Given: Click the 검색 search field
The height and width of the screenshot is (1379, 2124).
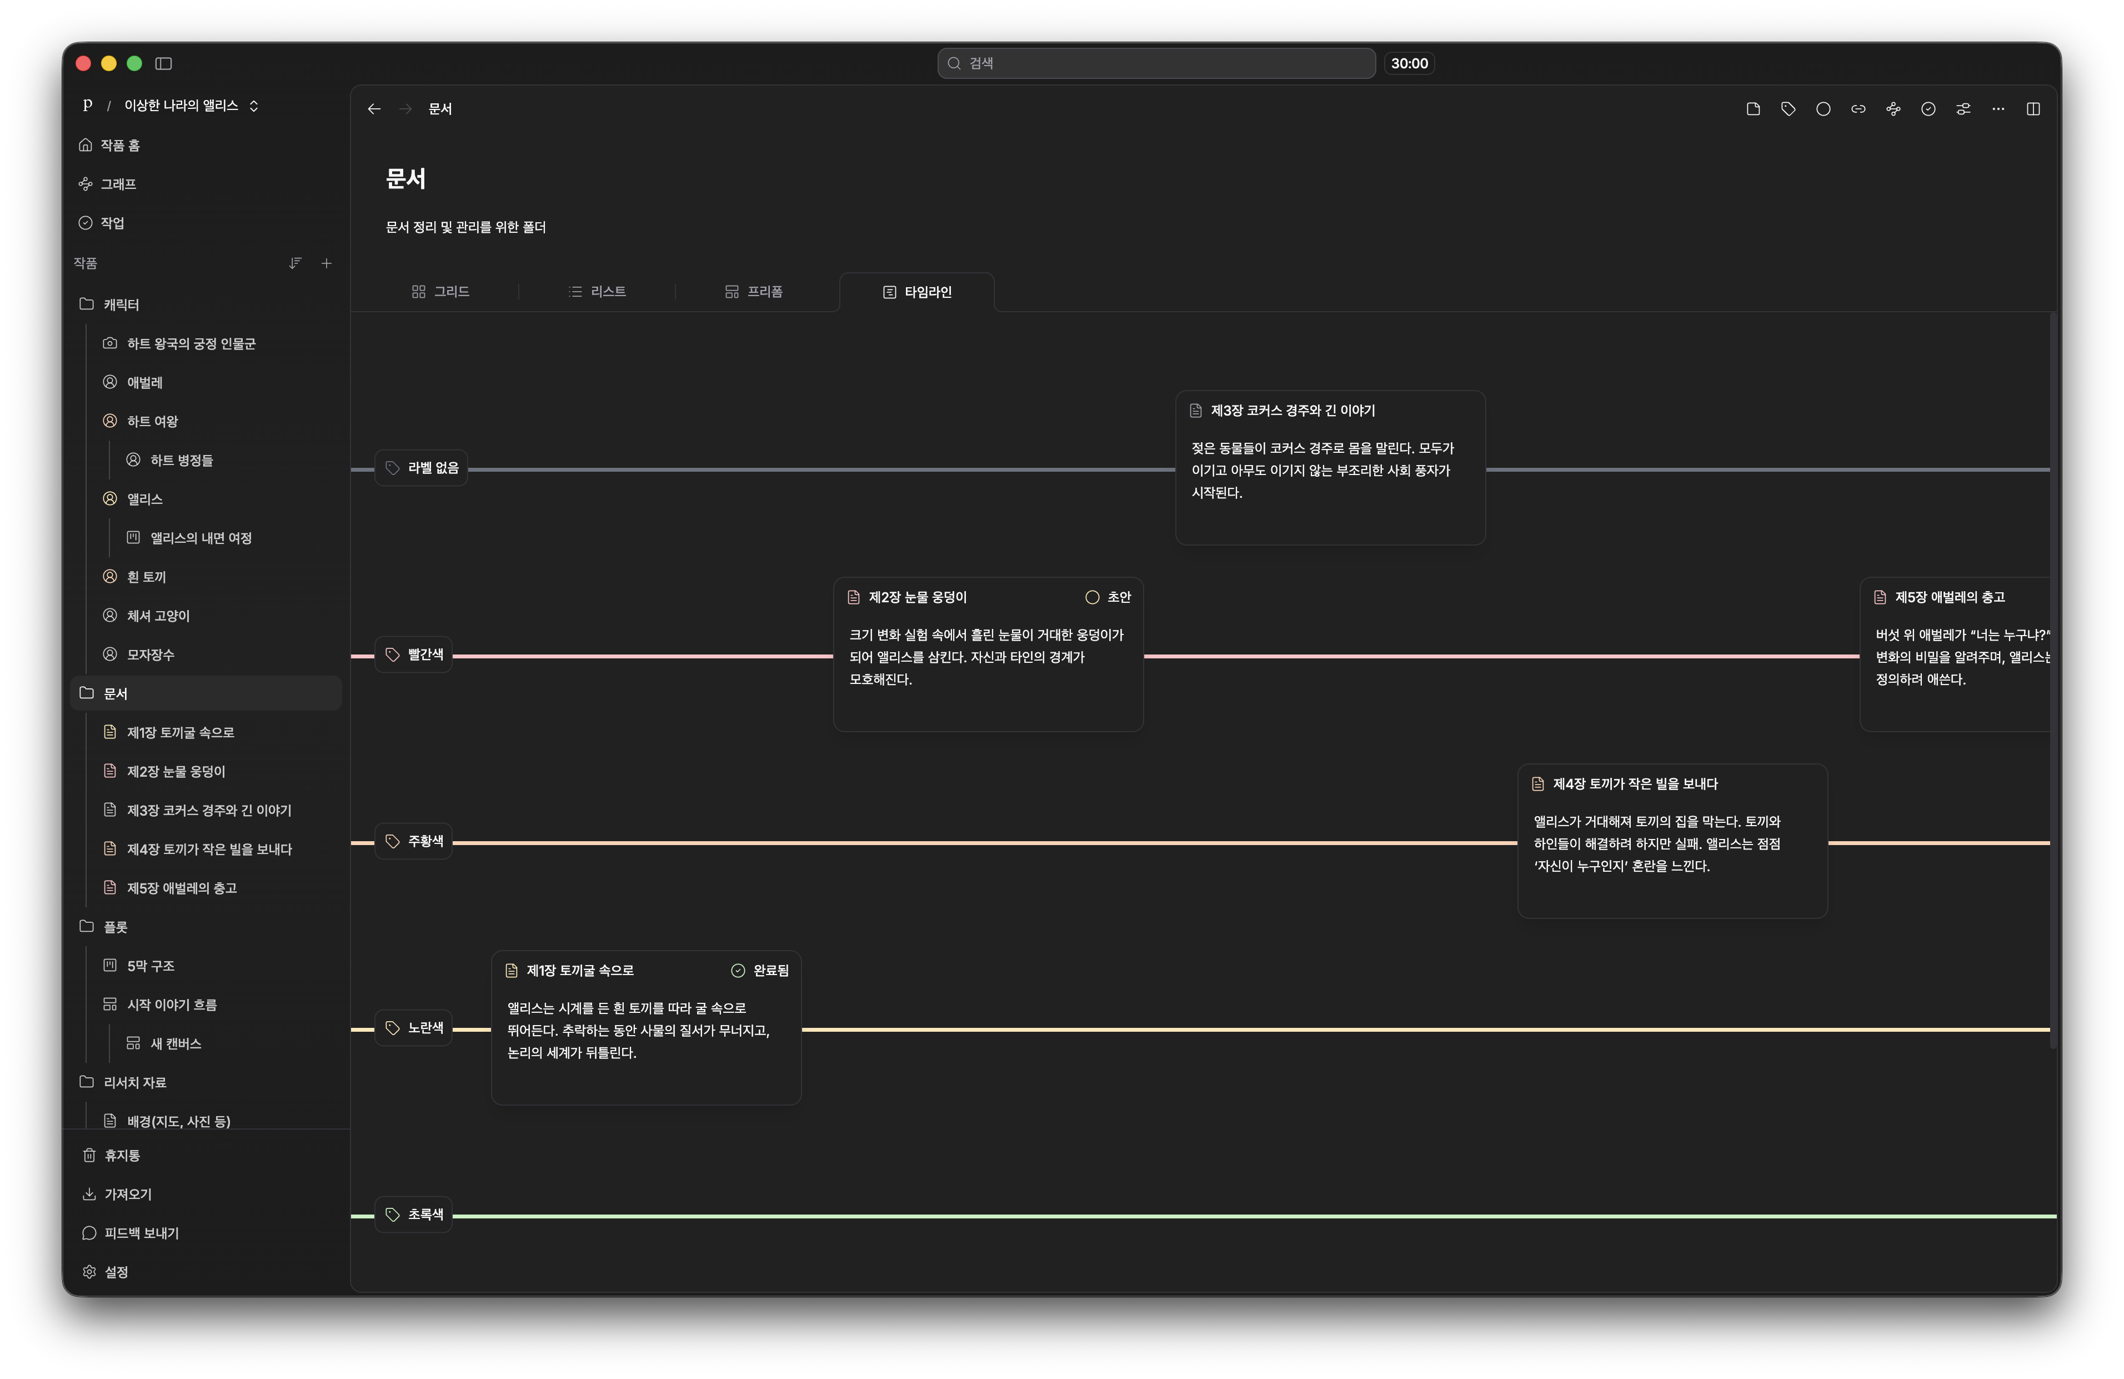Looking at the screenshot, I should coord(1156,63).
